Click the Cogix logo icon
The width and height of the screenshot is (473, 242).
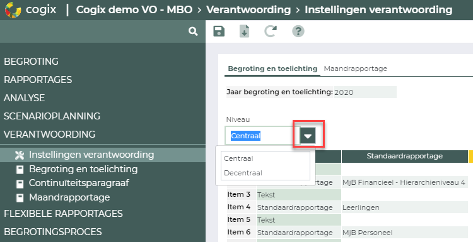click(13, 9)
